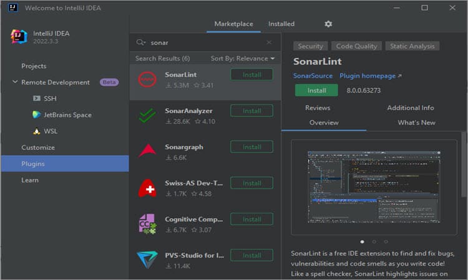The height and width of the screenshot is (280, 468).
Task: Click the Static Analysis tag
Action: tap(412, 46)
